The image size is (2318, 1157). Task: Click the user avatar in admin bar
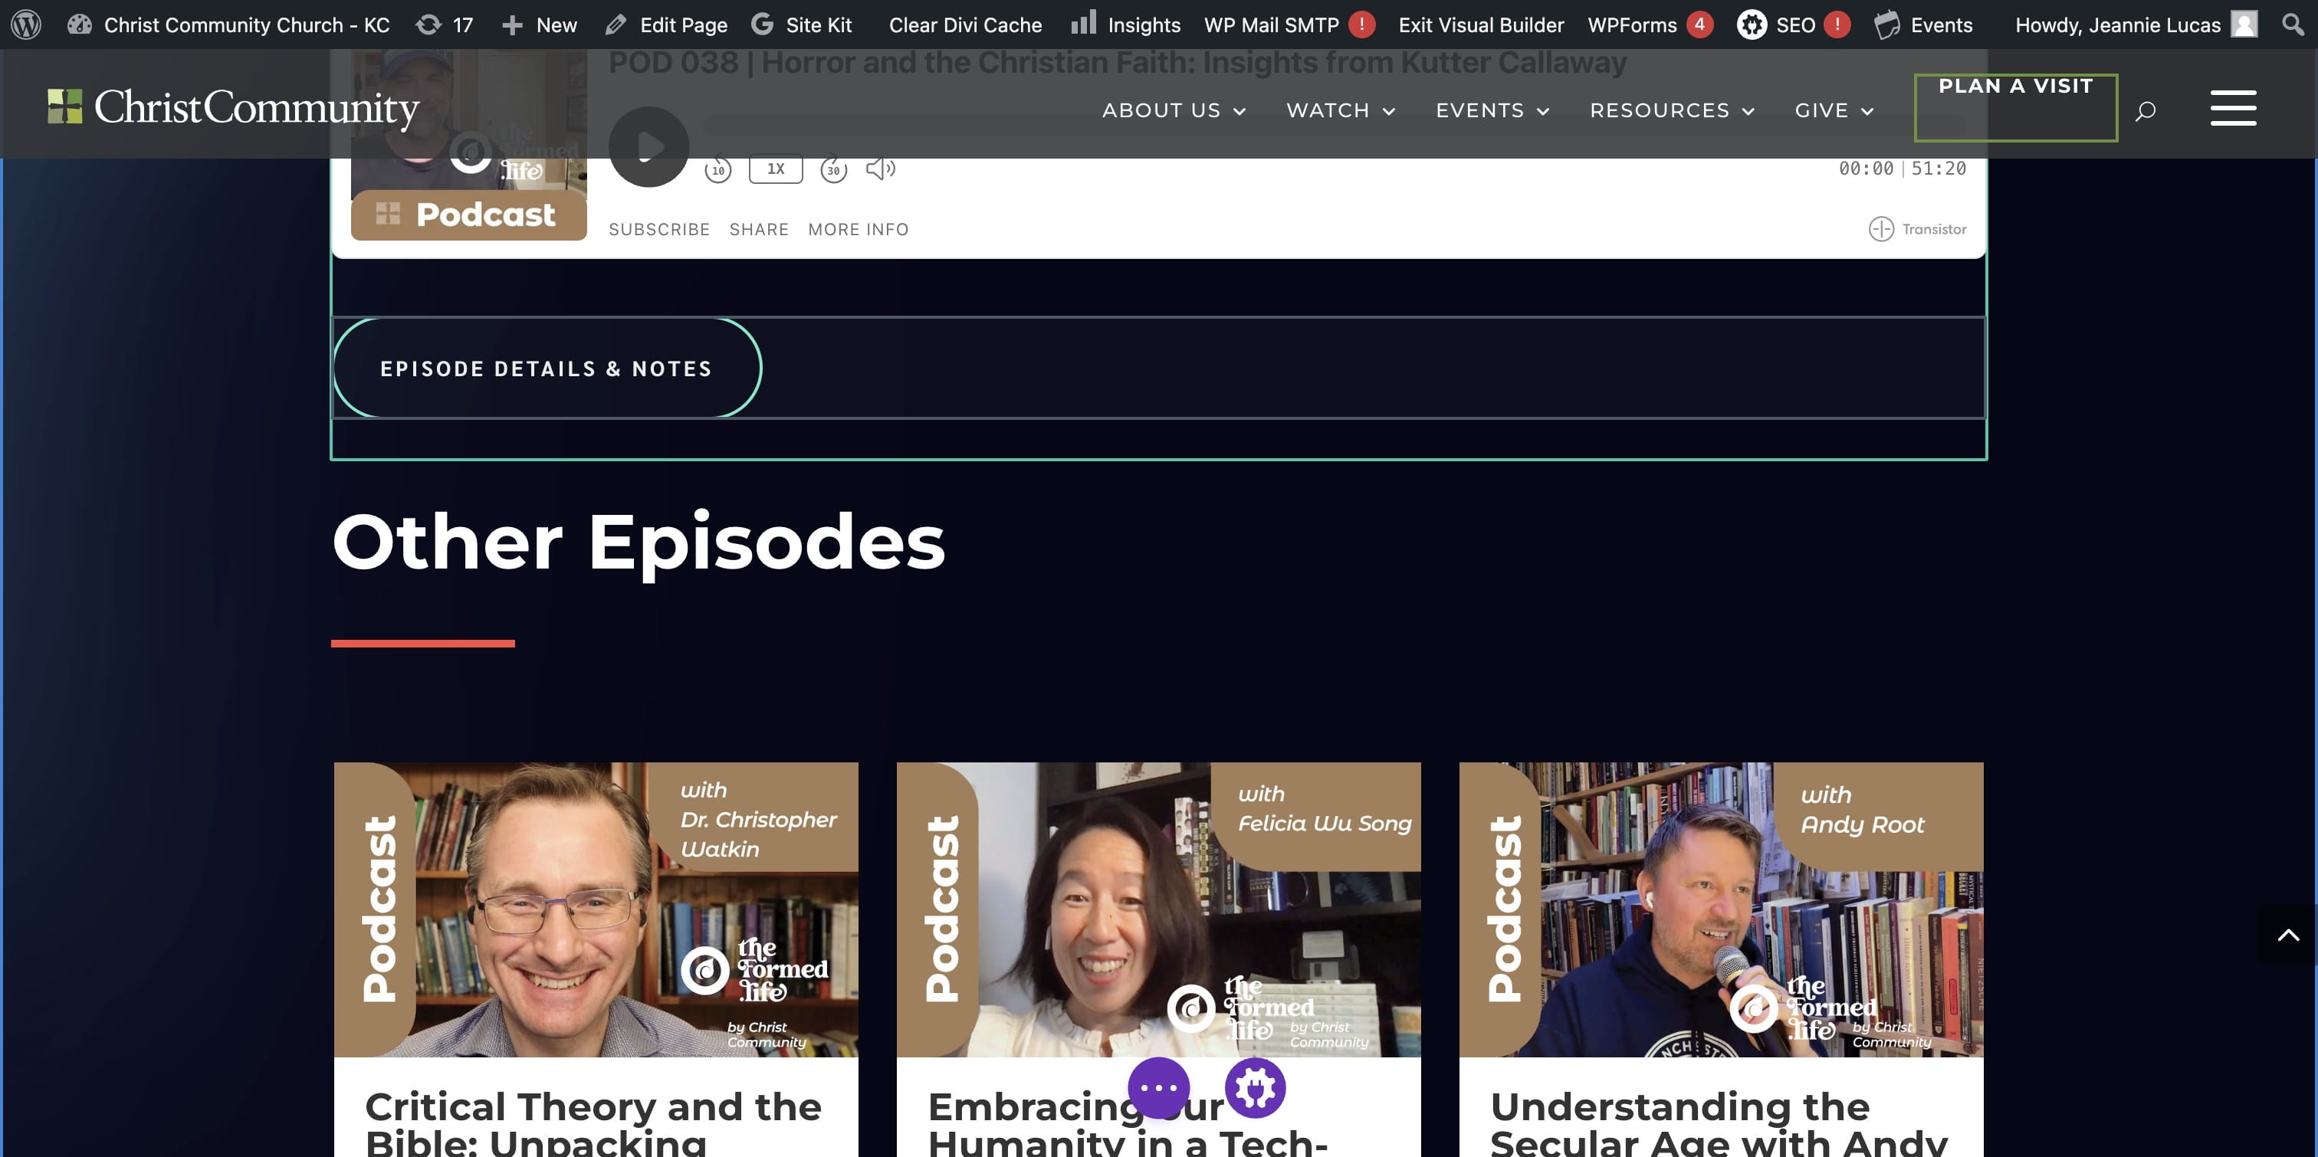2244,25
